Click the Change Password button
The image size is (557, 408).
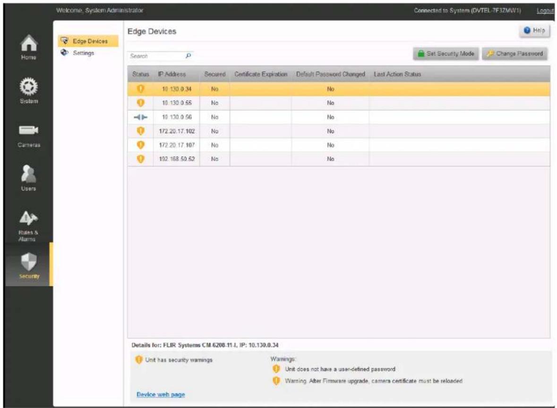coord(514,54)
